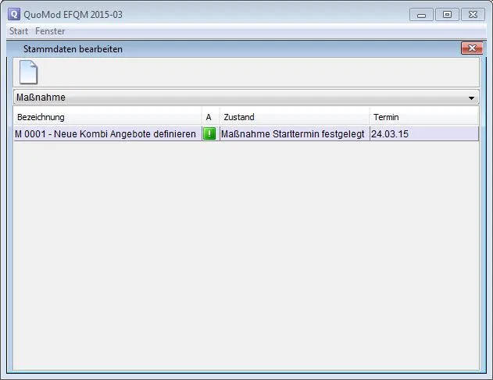This screenshot has width=493, height=380.
Task: Sort by the Zustand column header
Action: 294,117
